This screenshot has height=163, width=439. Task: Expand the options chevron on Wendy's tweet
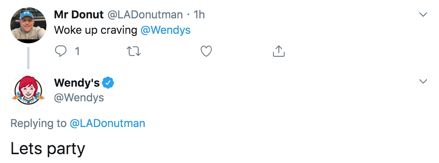pyautogui.click(x=424, y=81)
